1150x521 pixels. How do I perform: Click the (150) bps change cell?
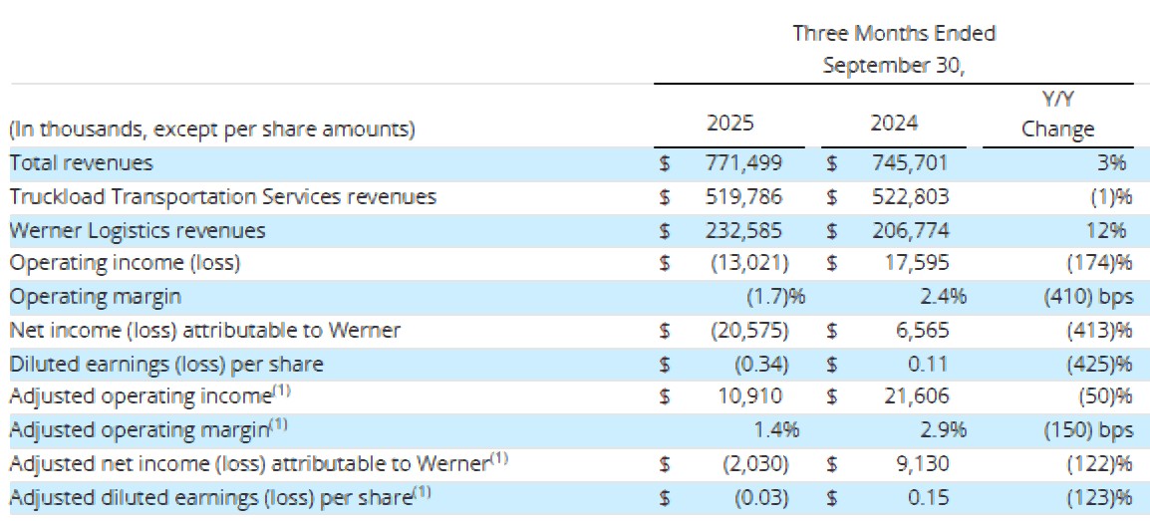point(1087,430)
